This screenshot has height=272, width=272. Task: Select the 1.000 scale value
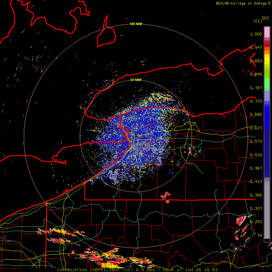point(256,34)
